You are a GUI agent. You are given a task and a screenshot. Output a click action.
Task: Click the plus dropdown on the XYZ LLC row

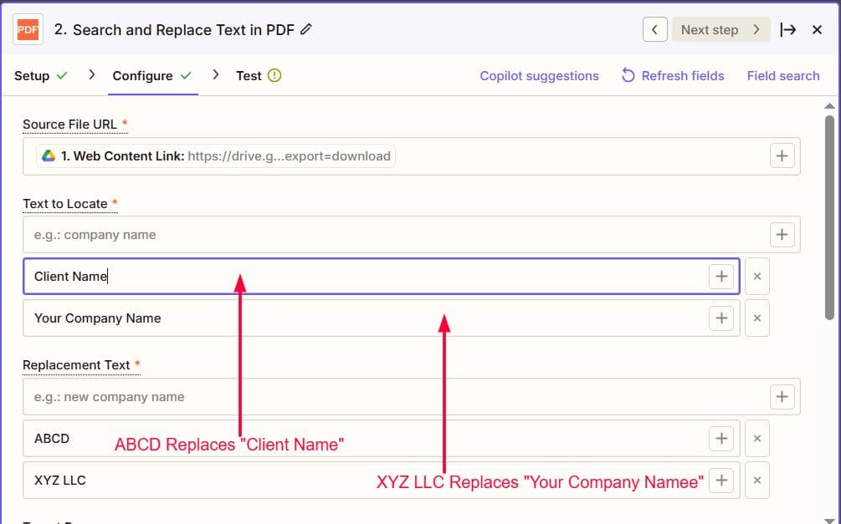tap(721, 480)
